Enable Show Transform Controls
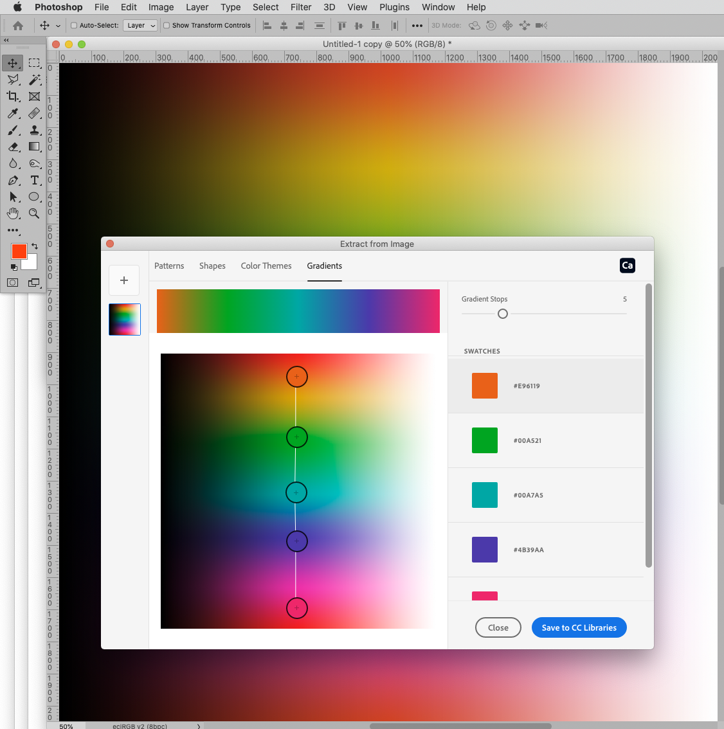The width and height of the screenshot is (724, 729). [166, 25]
